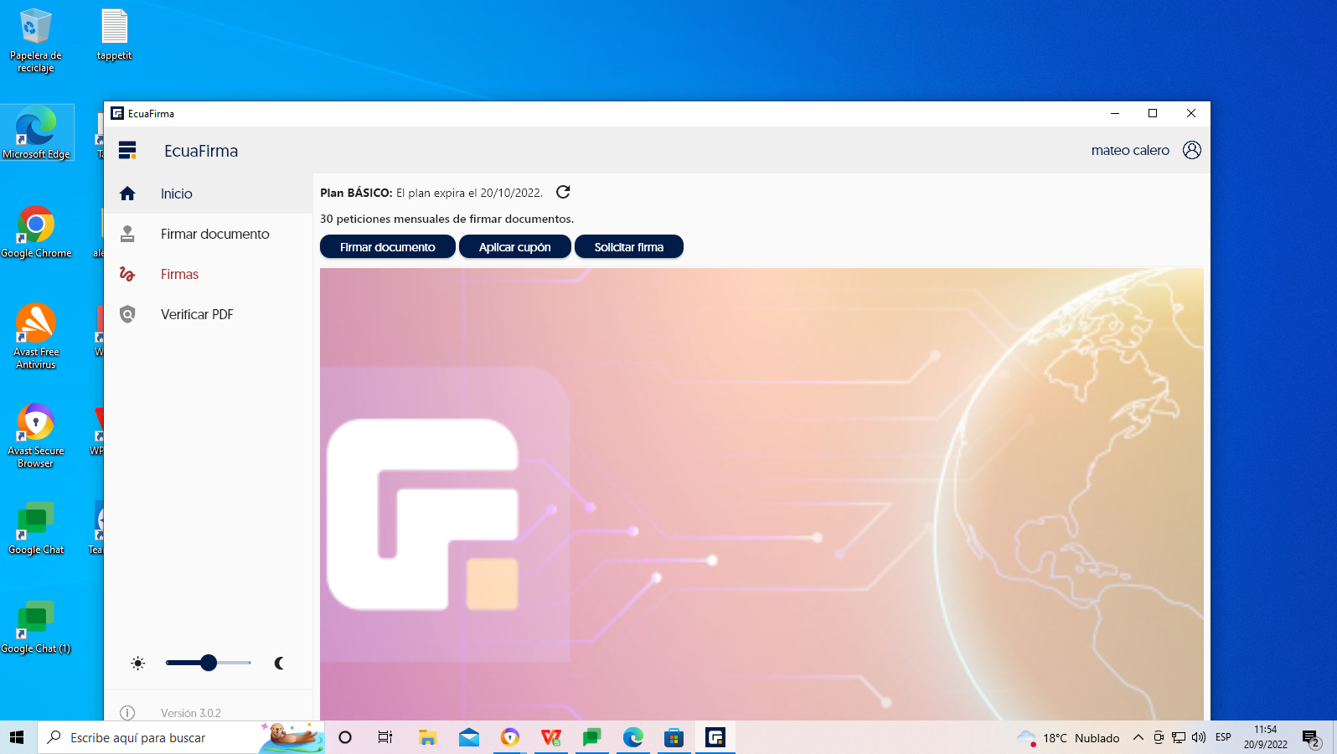Click the blue Firmar documento button
The width and height of the screenshot is (1337, 754).
click(388, 247)
